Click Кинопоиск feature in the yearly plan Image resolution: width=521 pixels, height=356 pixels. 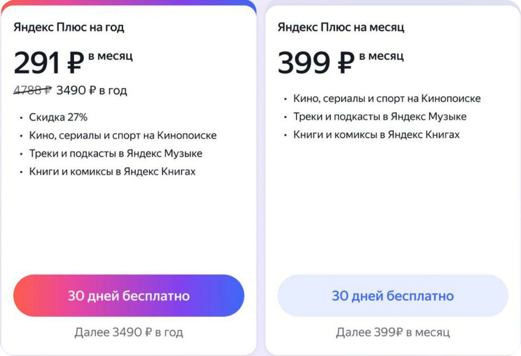click(123, 135)
